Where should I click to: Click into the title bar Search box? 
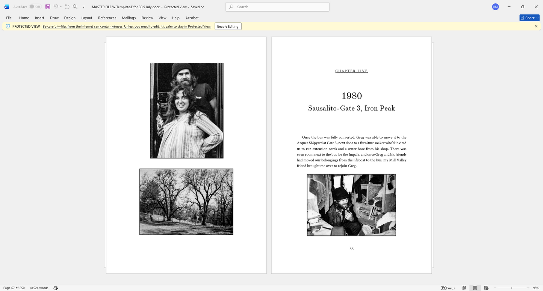pyautogui.click(x=277, y=7)
